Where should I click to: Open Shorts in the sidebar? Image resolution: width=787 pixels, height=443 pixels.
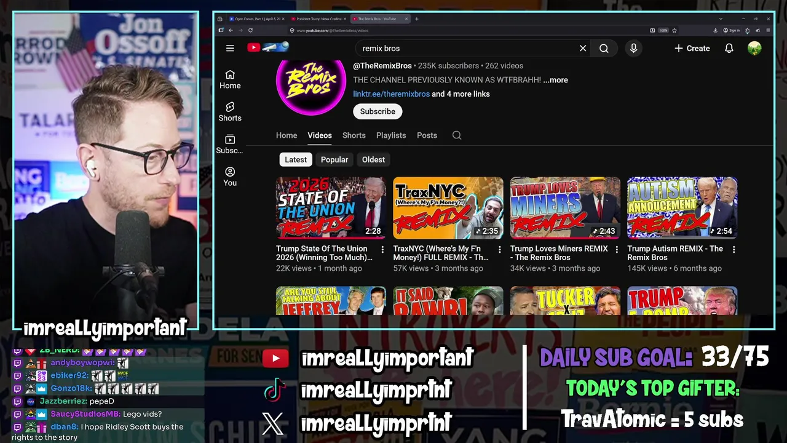[x=230, y=112]
